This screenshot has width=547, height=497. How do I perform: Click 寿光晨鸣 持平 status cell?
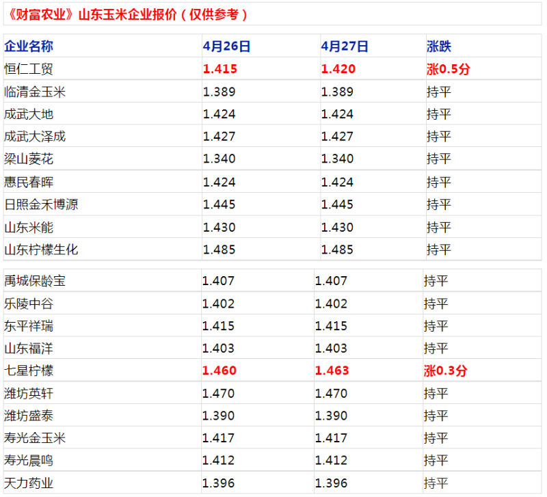coord(436,460)
